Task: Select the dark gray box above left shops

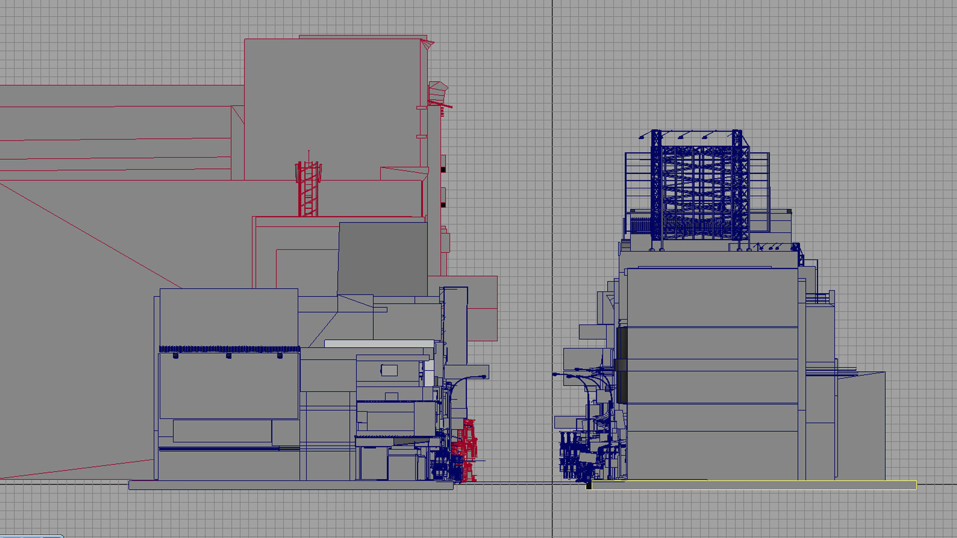Action: pos(383,259)
